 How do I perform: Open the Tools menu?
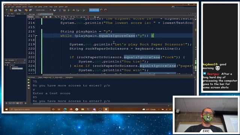coord(55,7)
